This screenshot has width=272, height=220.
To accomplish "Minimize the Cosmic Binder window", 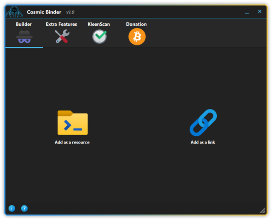I will 247,12.
